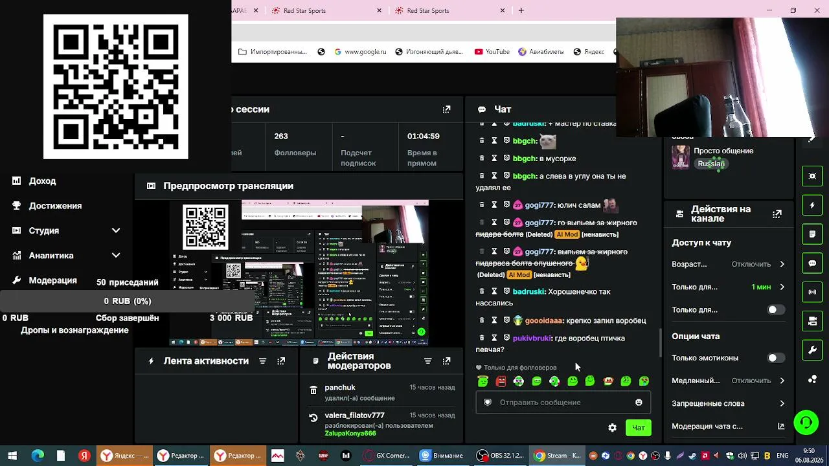Image resolution: width=829 pixels, height=466 pixels.
Task: Pop out the Действия модераторов panel
Action: point(446,361)
